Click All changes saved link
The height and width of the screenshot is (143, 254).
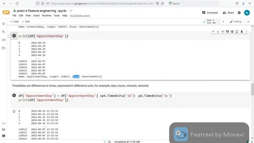click(x=80, y=15)
